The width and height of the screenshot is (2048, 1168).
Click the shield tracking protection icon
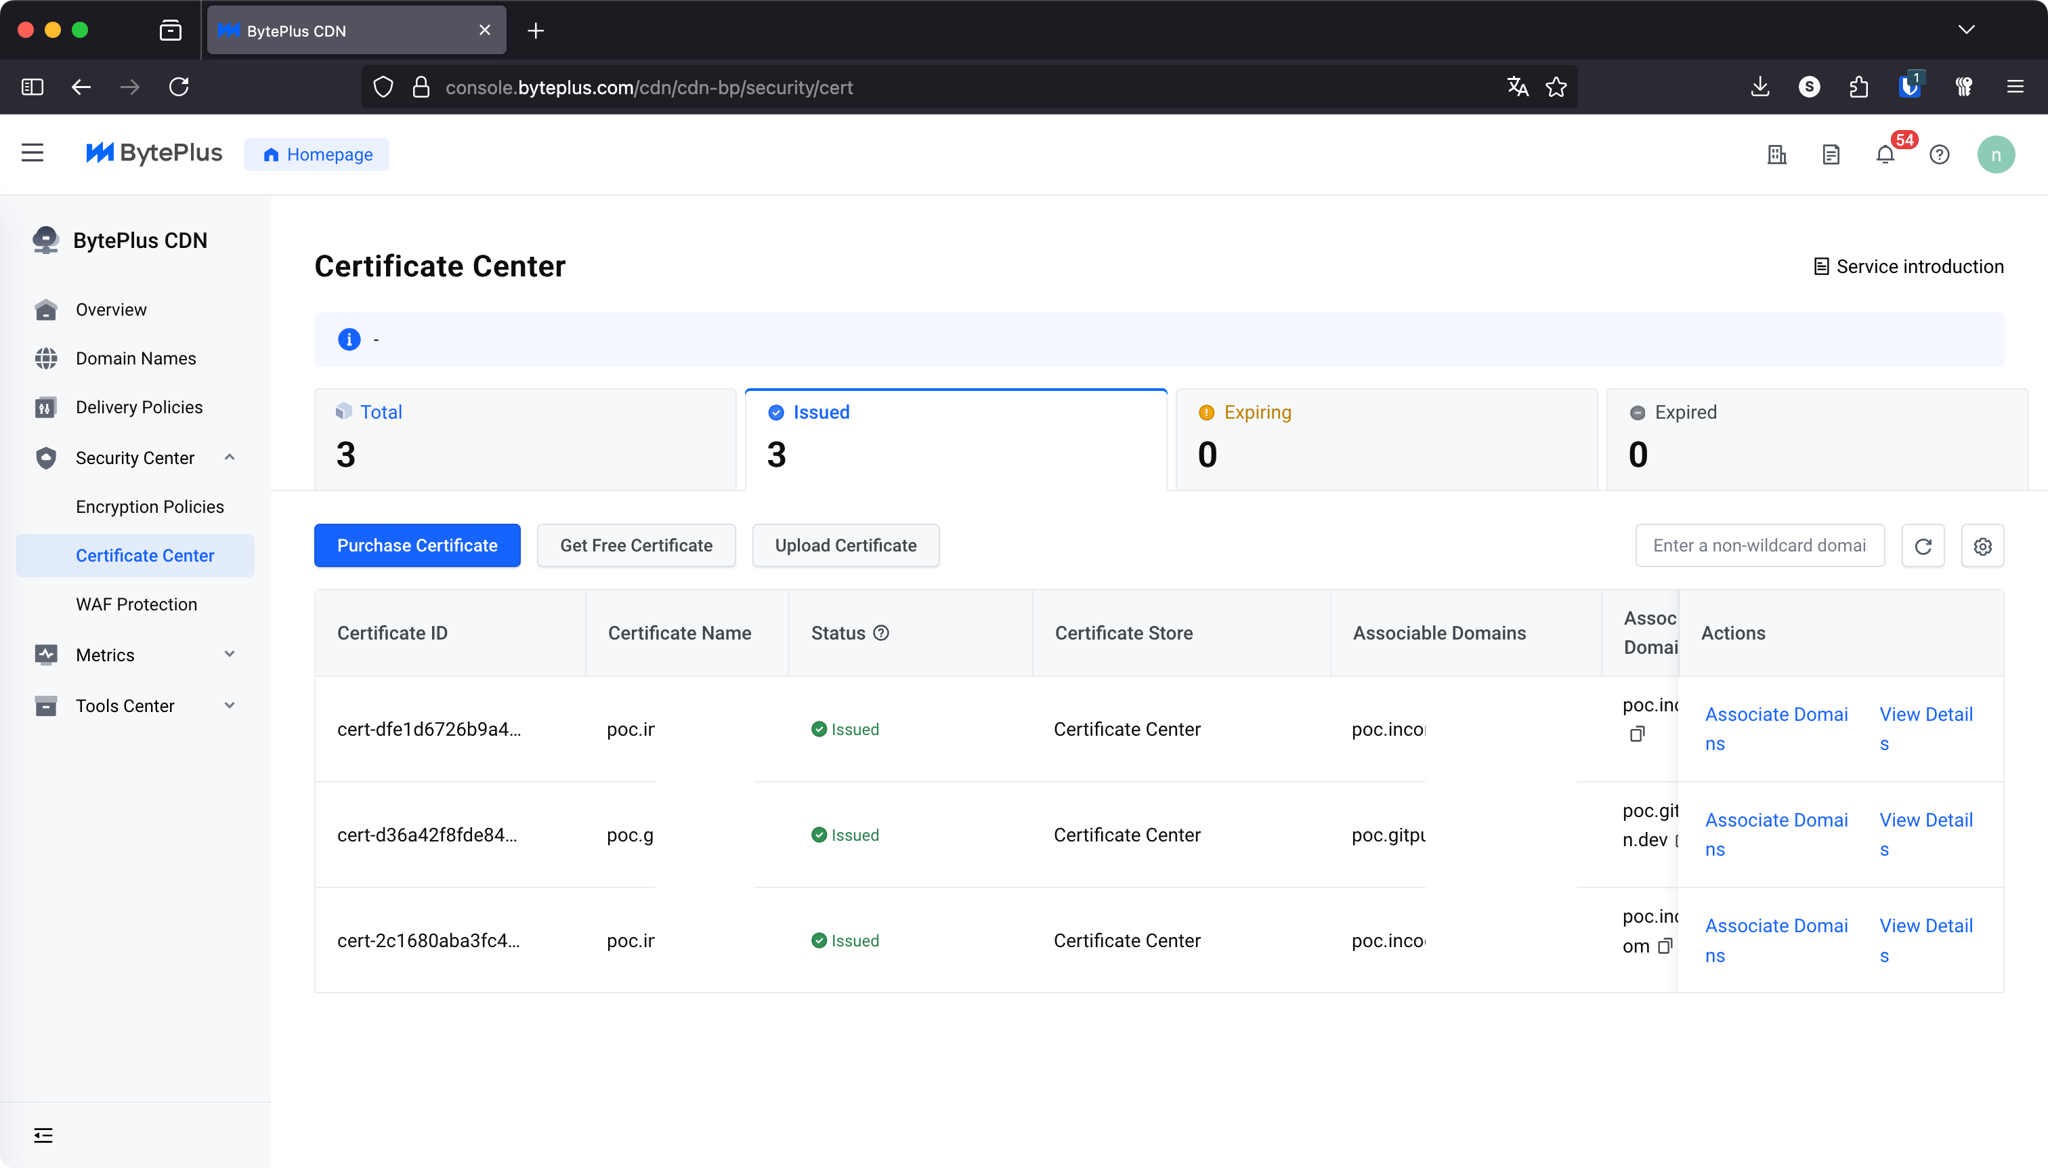tap(383, 87)
